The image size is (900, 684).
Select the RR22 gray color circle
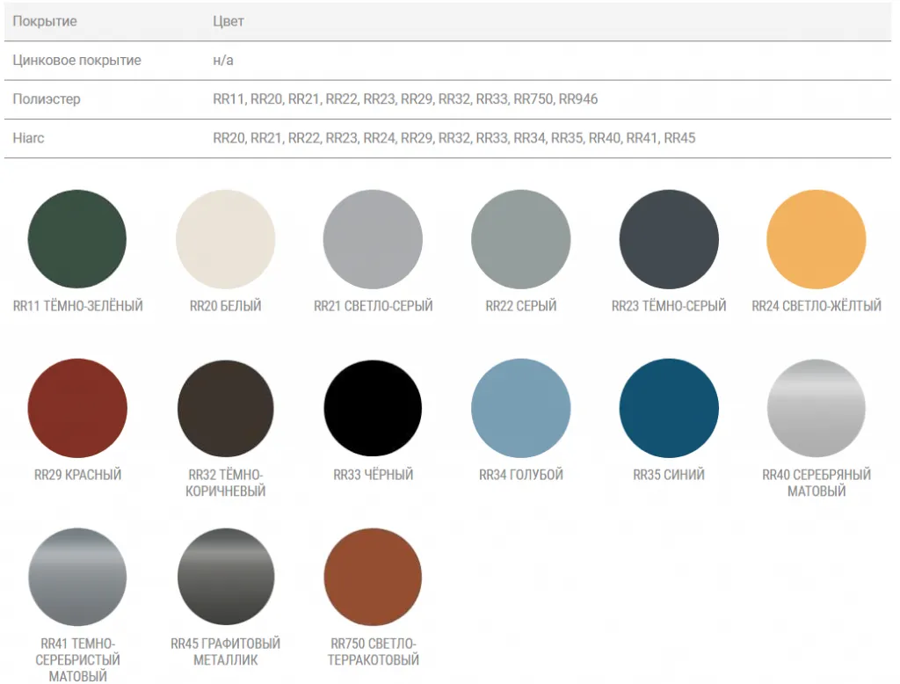pyautogui.click(x=520, y=239)
